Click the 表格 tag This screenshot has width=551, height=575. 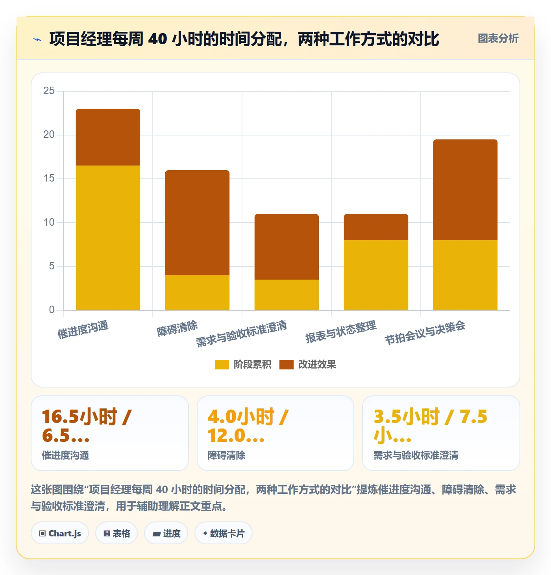116,533
